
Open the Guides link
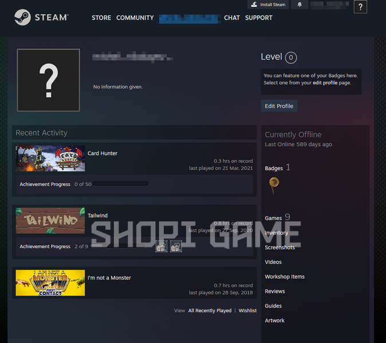coord(273,306)
